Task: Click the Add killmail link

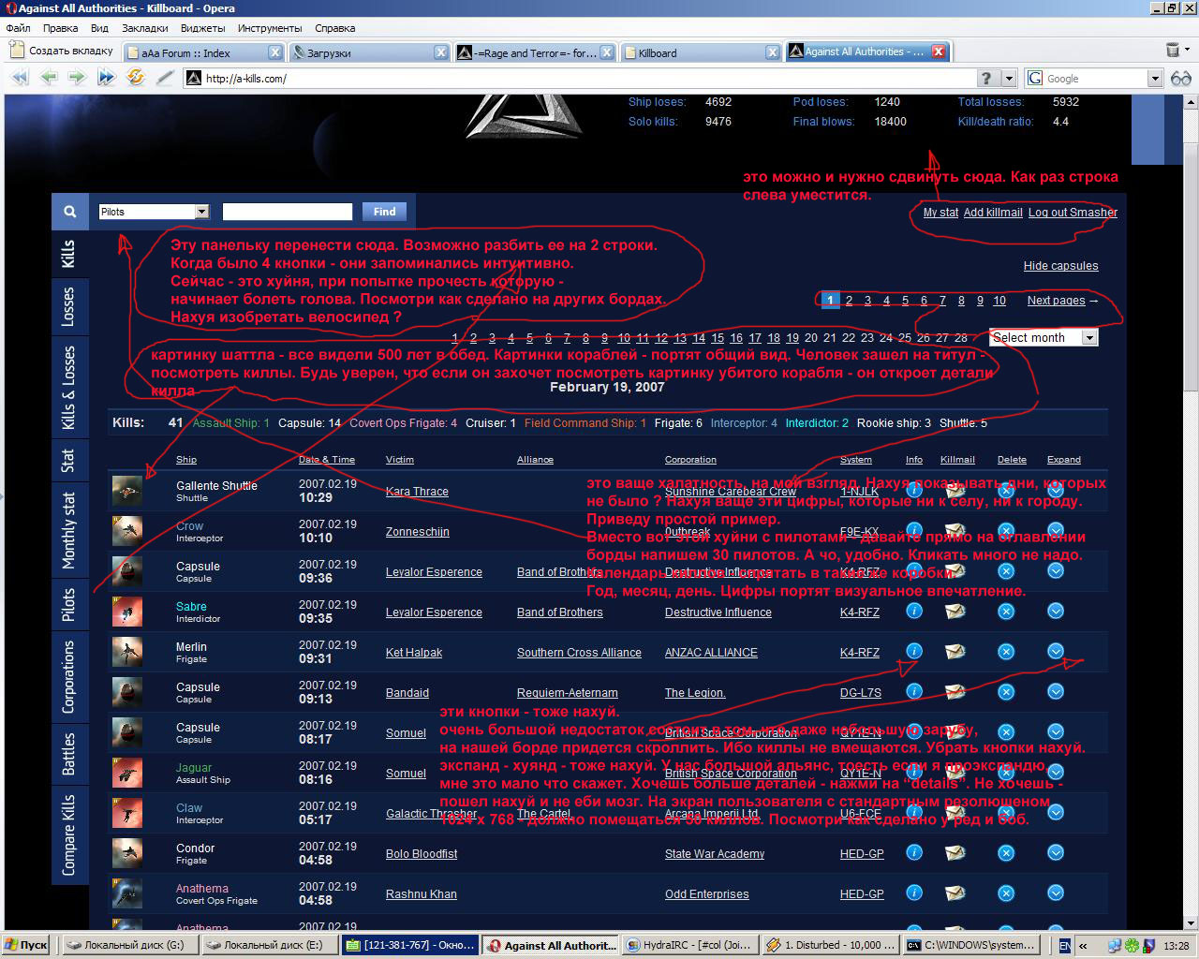Action: point(993,213)
